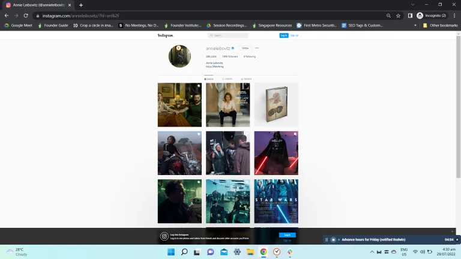Click the Instagram search field
This screenshot has width=461, height=259.
click(229, 35)
